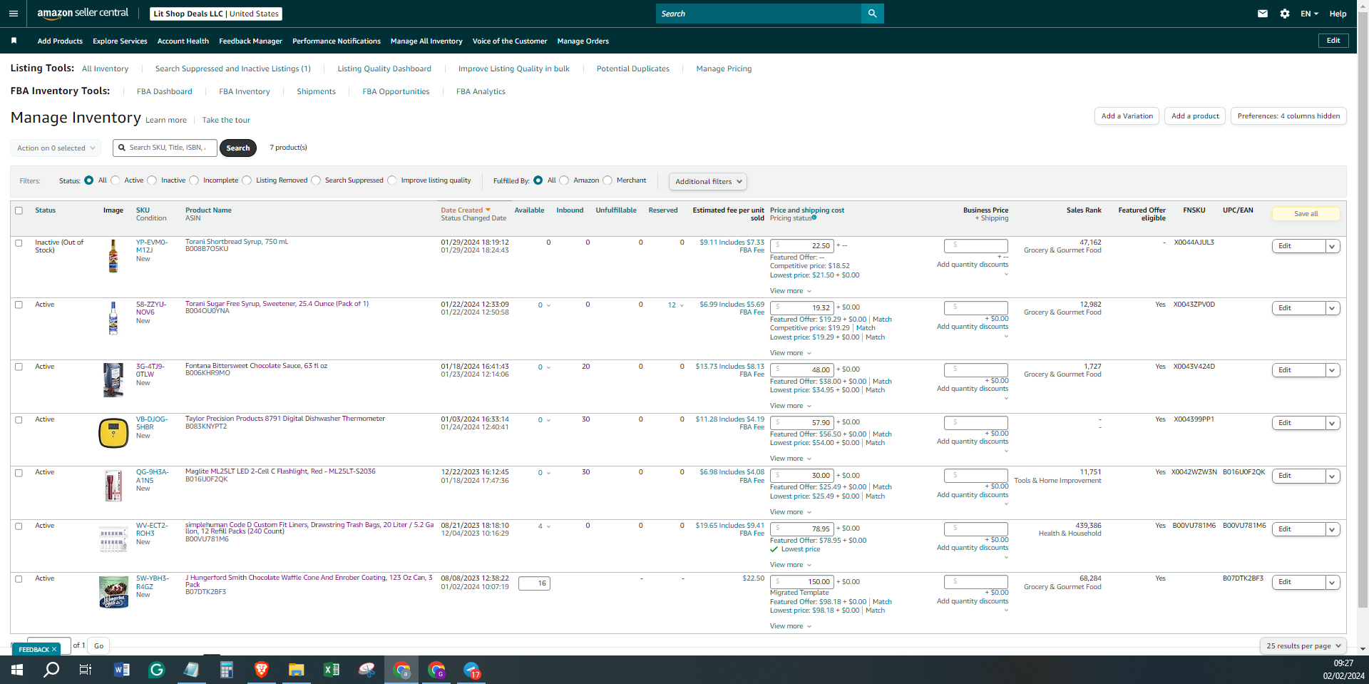Click the top Search bar in header
Image resolution: width=1369 pixels, height=684 pixels.
click(x=759, y=14)
